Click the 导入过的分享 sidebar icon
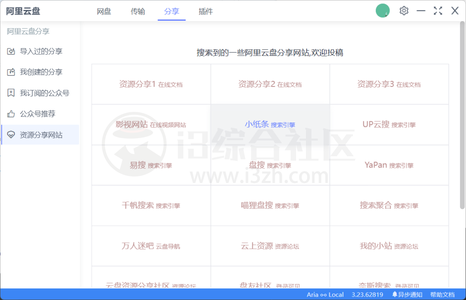This screenshot has width=466, height=300. pyautogui.click(x=11, y=51)
